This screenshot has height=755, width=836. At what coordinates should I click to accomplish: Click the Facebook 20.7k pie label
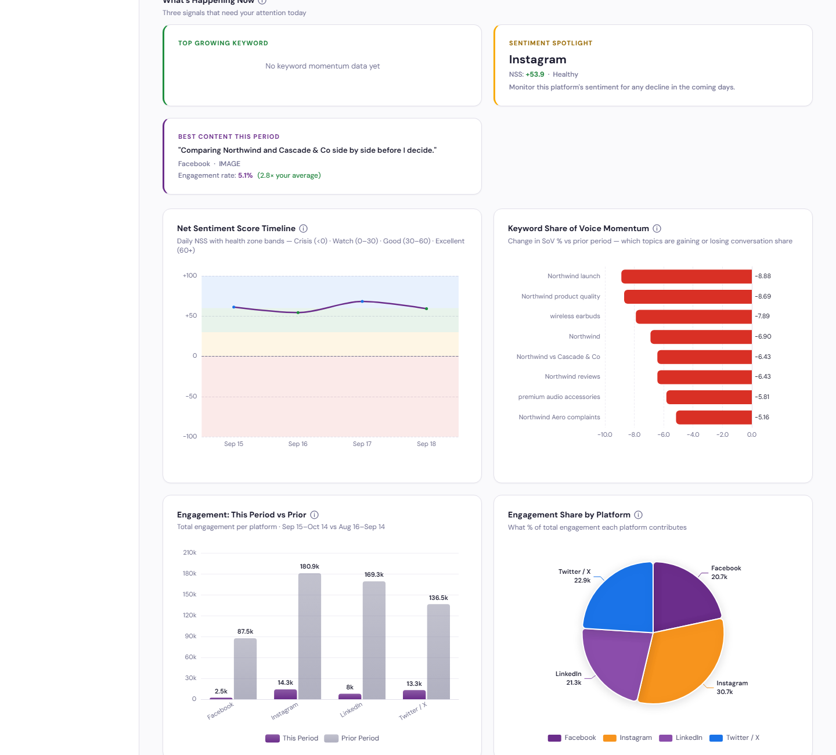pyautogui.click(x=726, y=573)
